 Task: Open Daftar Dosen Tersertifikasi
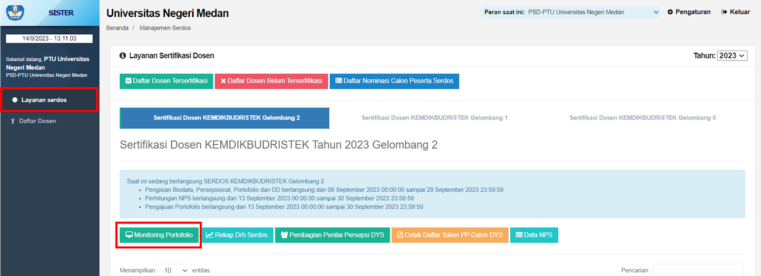click(x=166, y=81)
